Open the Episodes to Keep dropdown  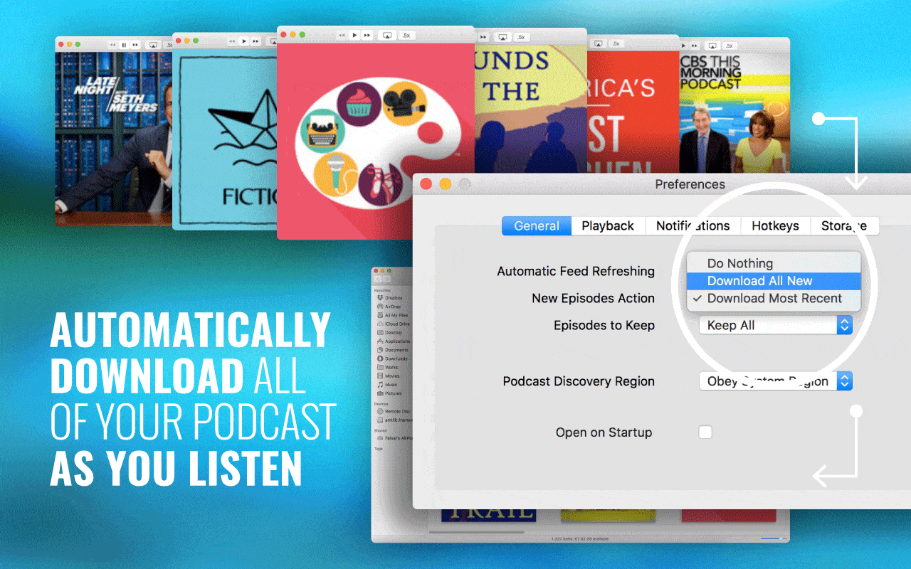click(x=775, y=325)
